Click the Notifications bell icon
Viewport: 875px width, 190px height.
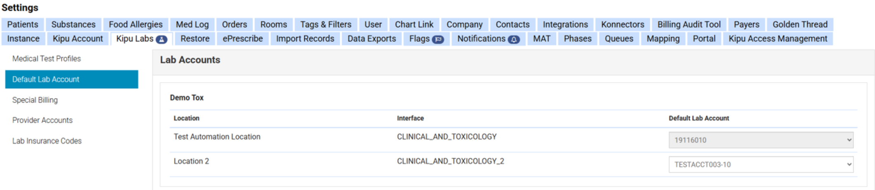[x=513, y=39]
